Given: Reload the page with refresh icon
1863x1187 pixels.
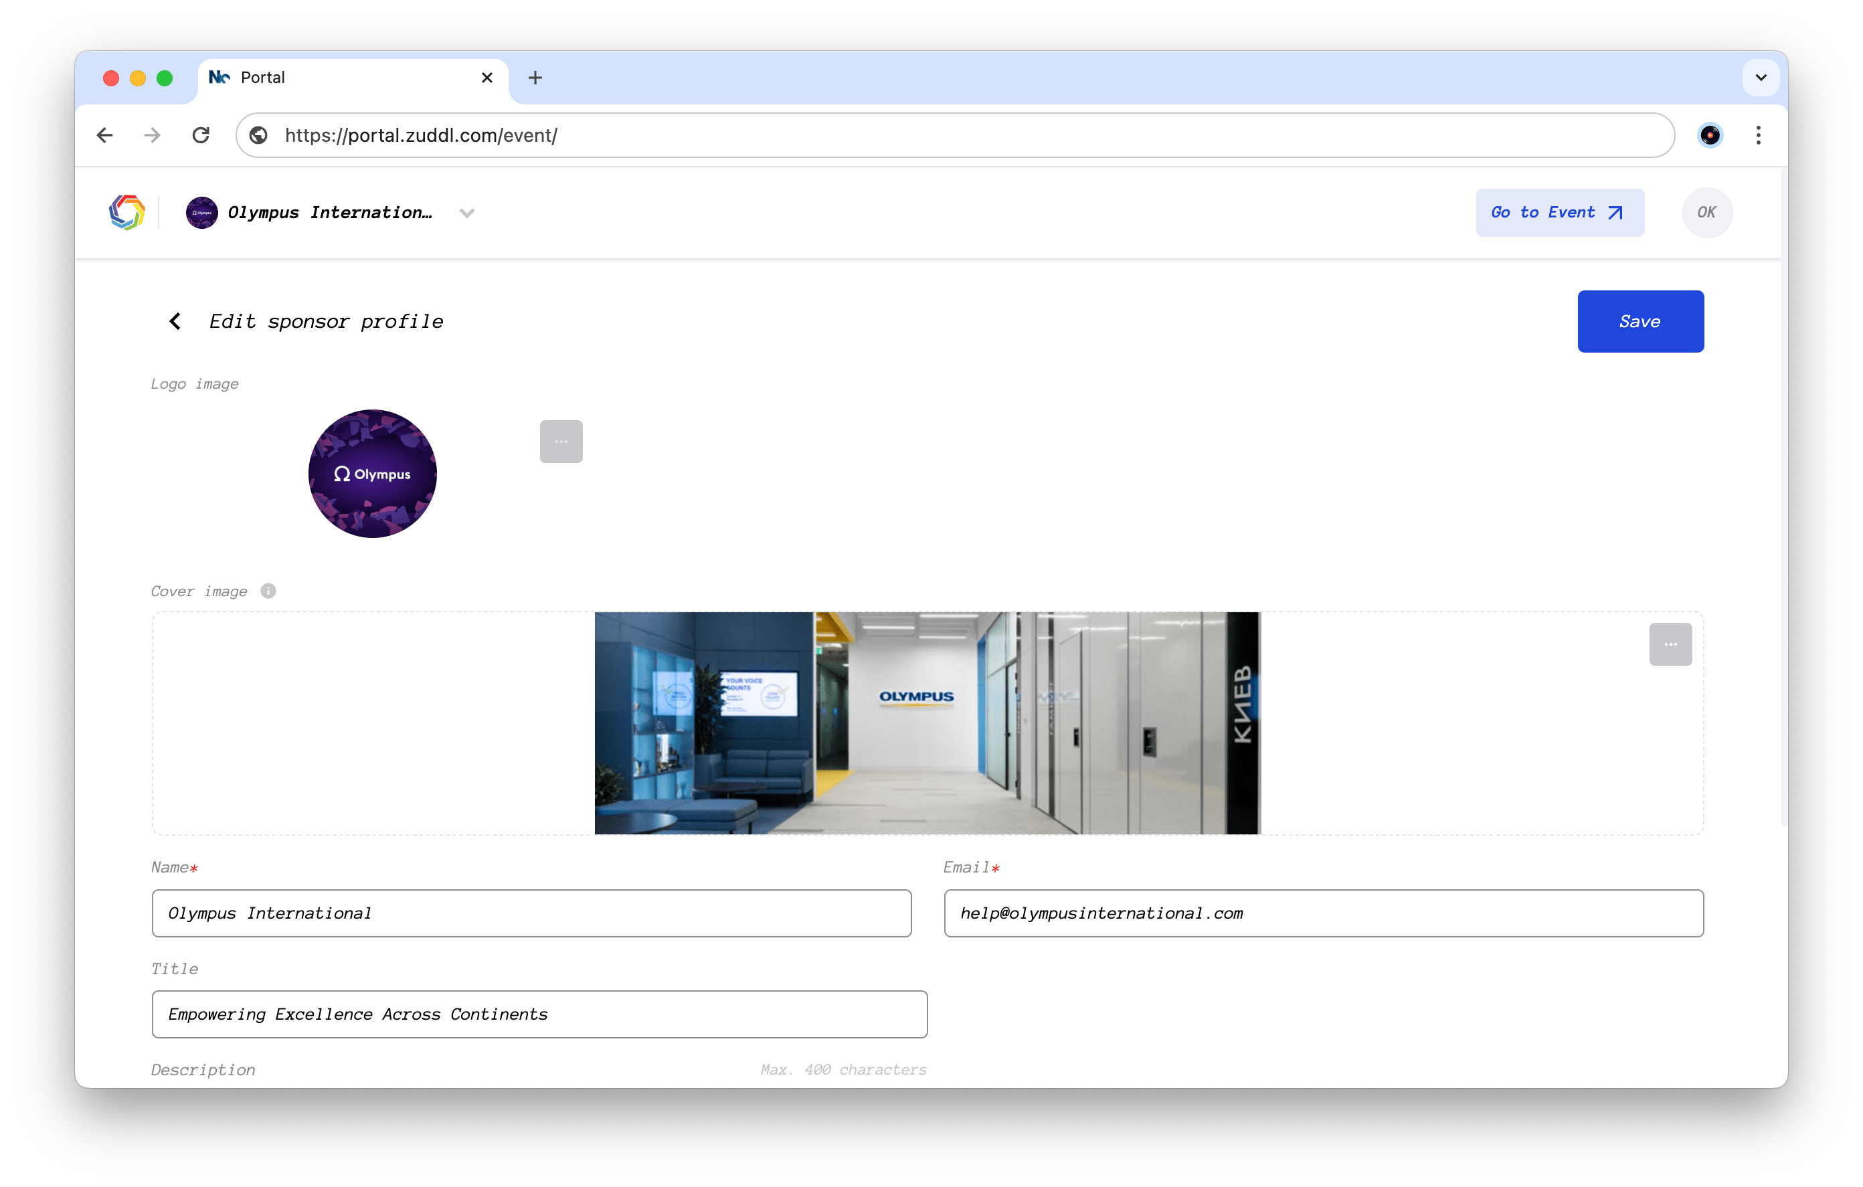Looking at the screenshot, I should click(x=201, y=135).
